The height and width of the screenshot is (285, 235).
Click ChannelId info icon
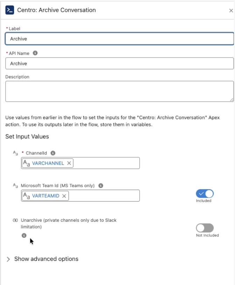coord(53,153)
